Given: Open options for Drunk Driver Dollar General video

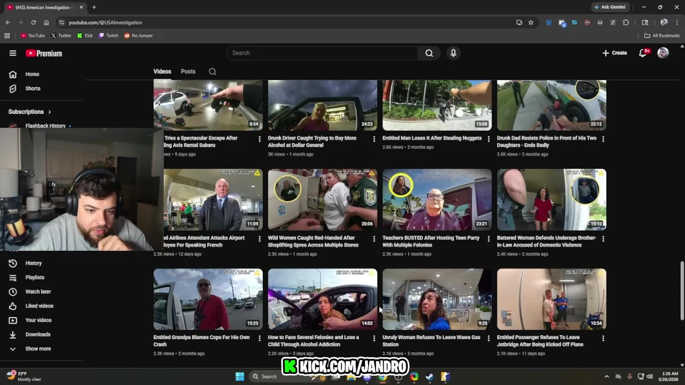Looking at the screenshot, I should [374, 138].
